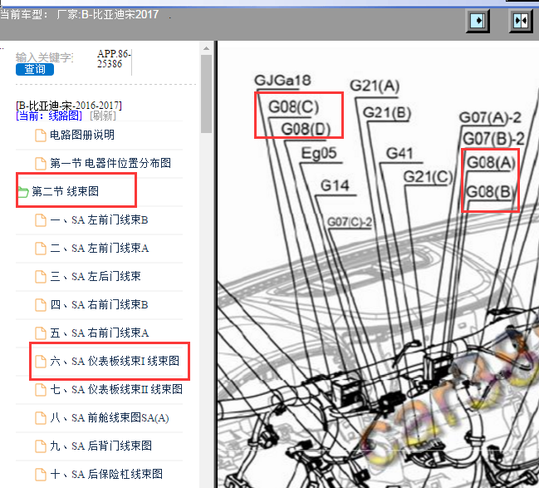Click connector label G14 in diagram

click(335, 186)
